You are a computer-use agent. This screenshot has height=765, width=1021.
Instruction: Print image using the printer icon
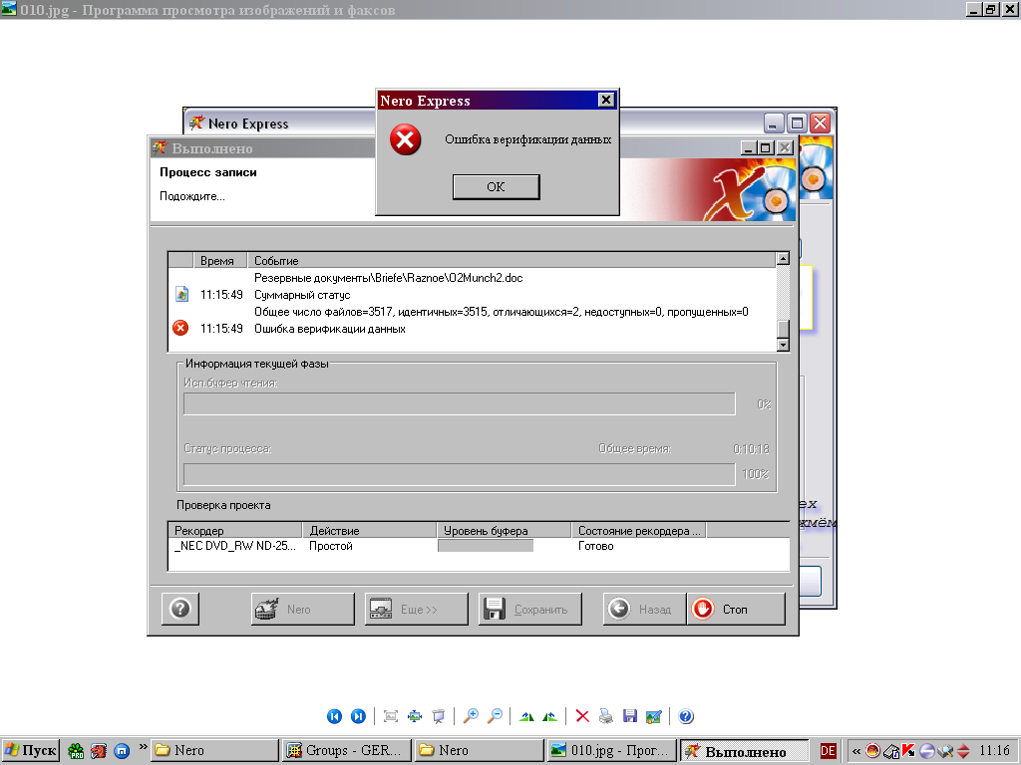click(605, 716)
